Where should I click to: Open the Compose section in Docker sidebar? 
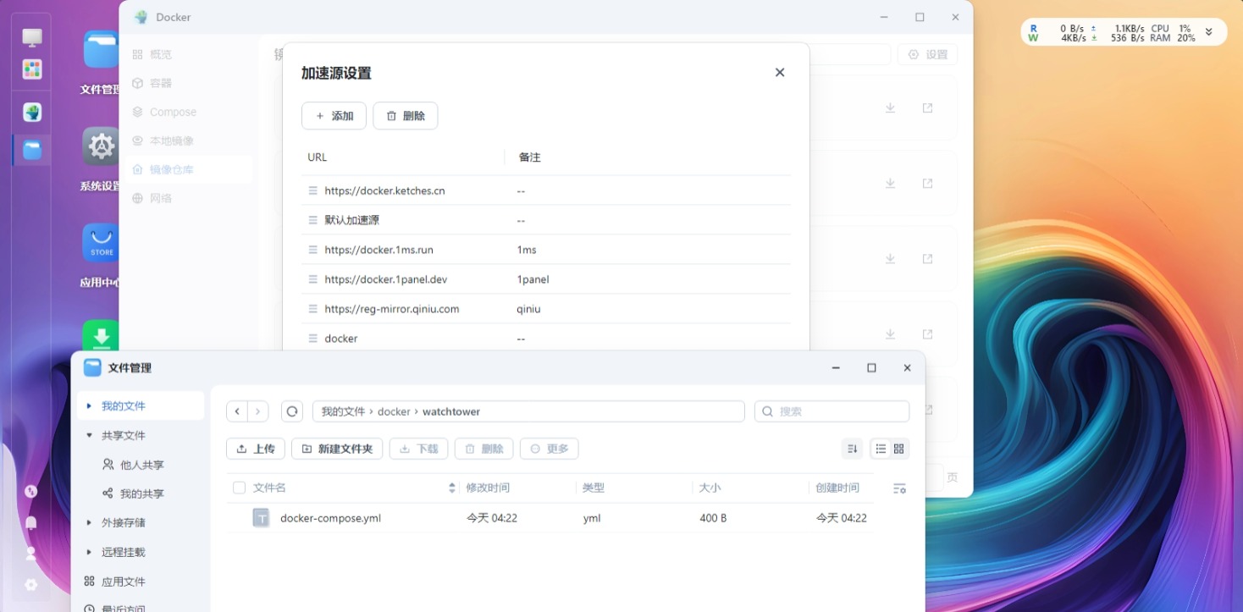pos(173,112)
